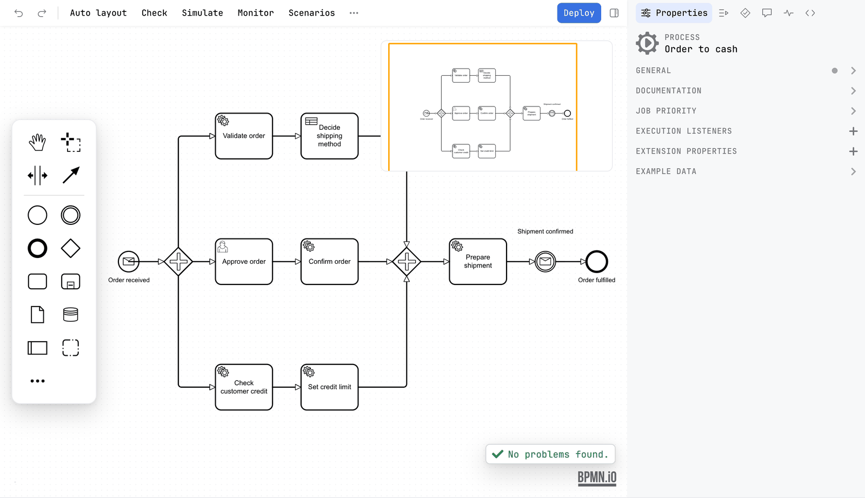Viewport: 865px width, 498px height.
Task: Expand the Job Priority section
Action: 746,111
